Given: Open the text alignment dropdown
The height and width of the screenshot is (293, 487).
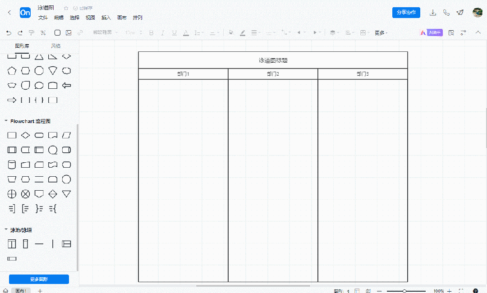Looking at the screenshot, I should 214,32.
